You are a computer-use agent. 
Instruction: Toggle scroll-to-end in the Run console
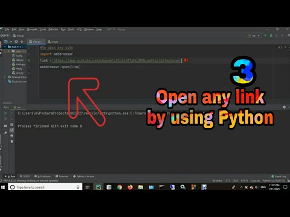[x=11, y=130]
